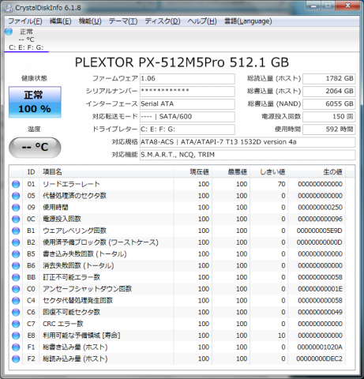The width and height of the screenshot is (364, 379).
Task: Click the 正常 100 % health status button
Action: [x=35, y=102]
